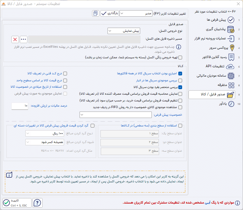Expand نوع خروجی اکسل dropdown
The image size is (243, 210).
coord(124,31)
